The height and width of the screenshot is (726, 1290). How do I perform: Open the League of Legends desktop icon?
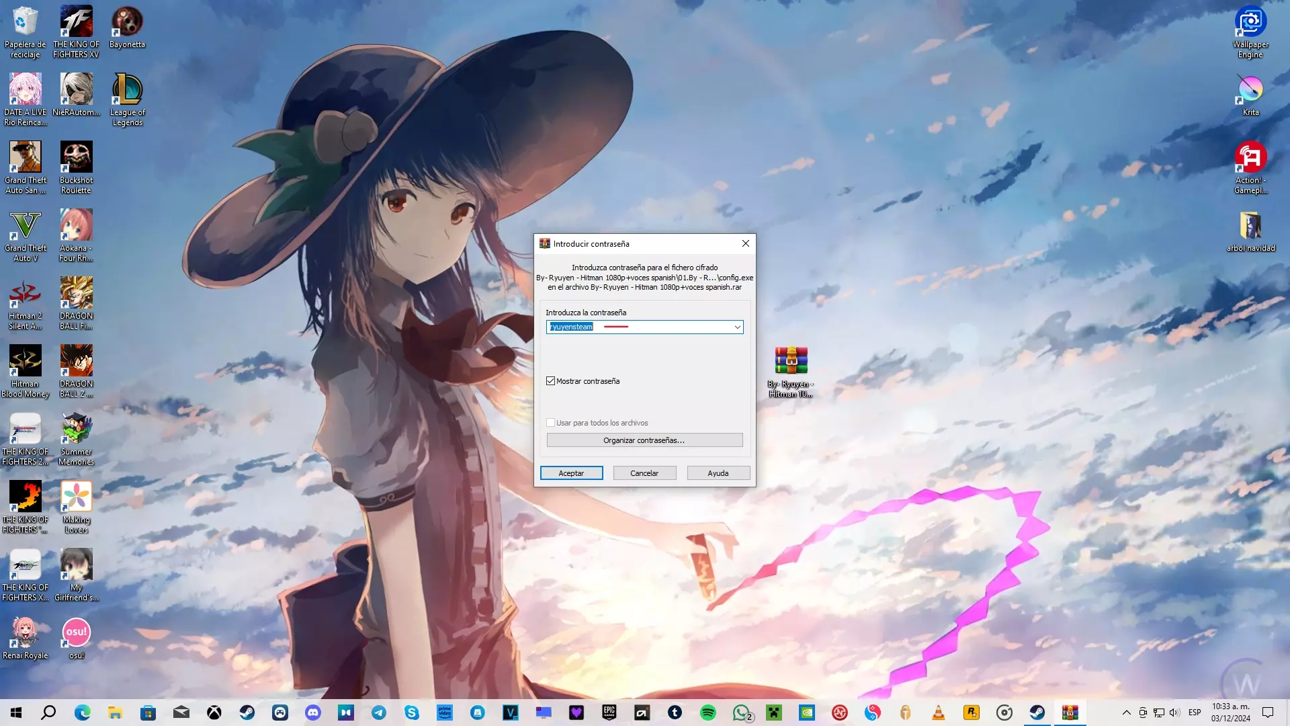[127, 98]
